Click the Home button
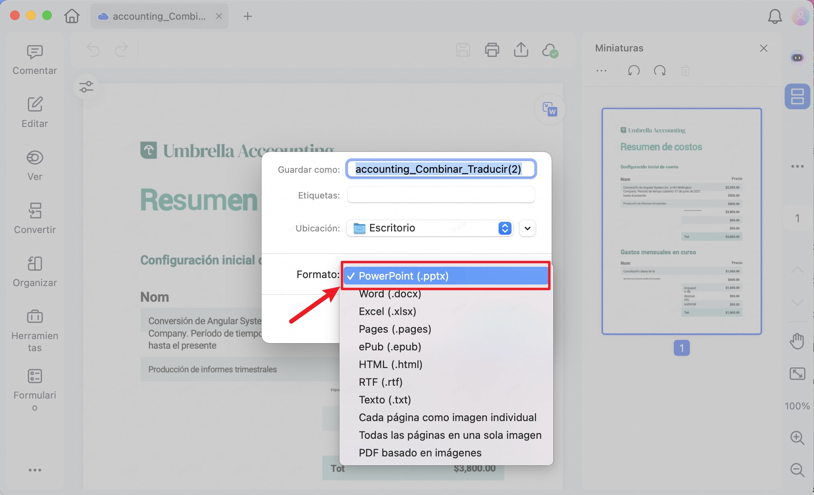The image size is (814, 495). pos(72,16)
